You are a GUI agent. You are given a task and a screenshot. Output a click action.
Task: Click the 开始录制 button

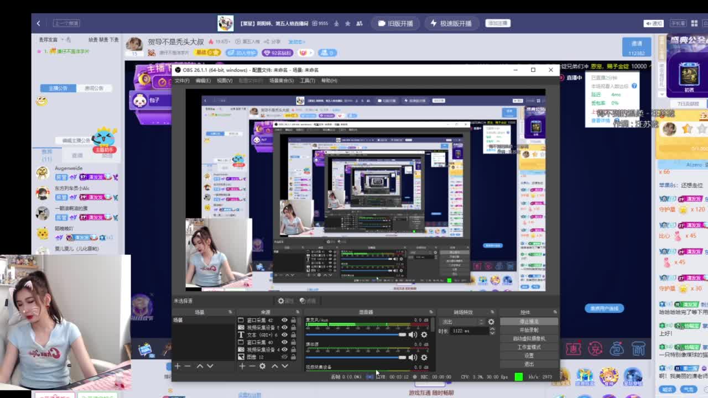coord(529,330)
